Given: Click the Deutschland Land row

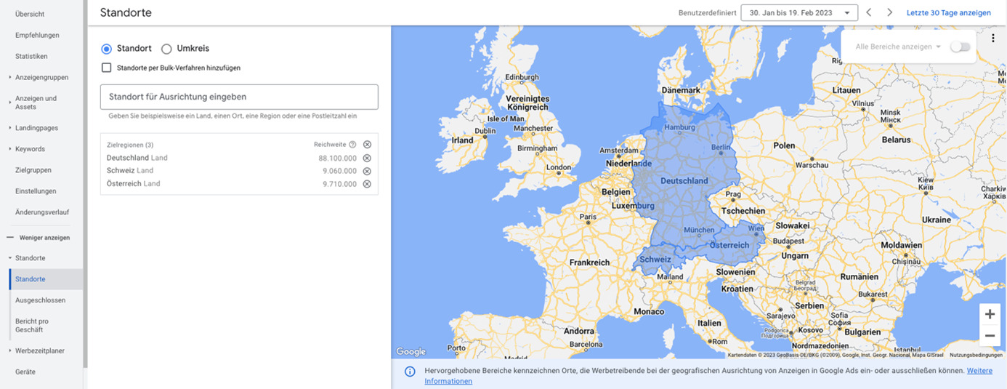Looking at the screenshot, I should (239, 158).
